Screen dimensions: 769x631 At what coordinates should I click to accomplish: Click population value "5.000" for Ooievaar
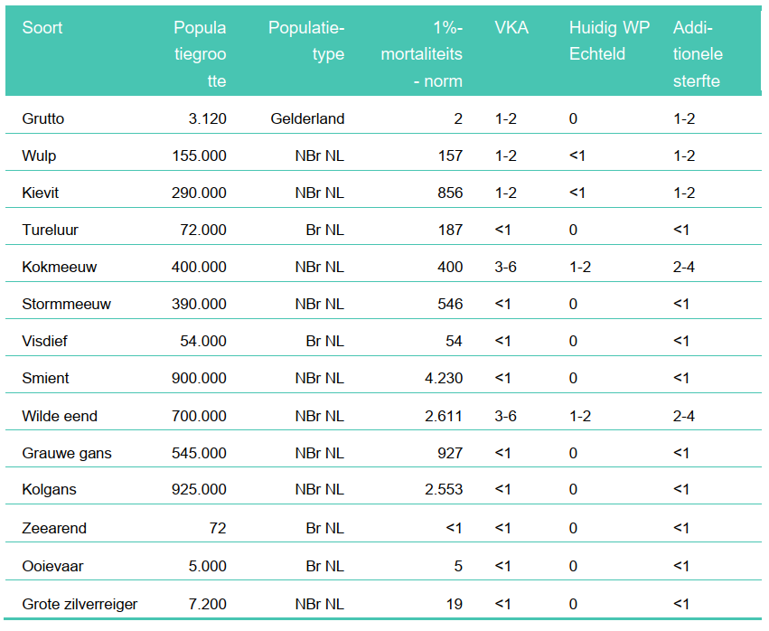[x=207, y=566]
